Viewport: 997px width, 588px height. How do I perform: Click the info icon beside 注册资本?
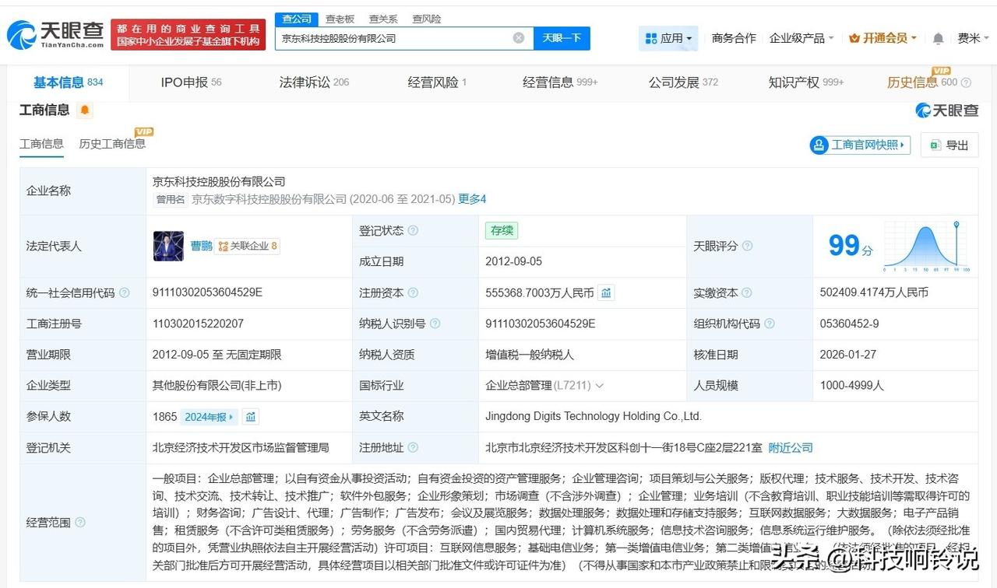pyautogui.click(x=413, y=293)
